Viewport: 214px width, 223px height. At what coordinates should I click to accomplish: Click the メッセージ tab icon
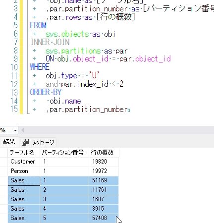(25, 142)
